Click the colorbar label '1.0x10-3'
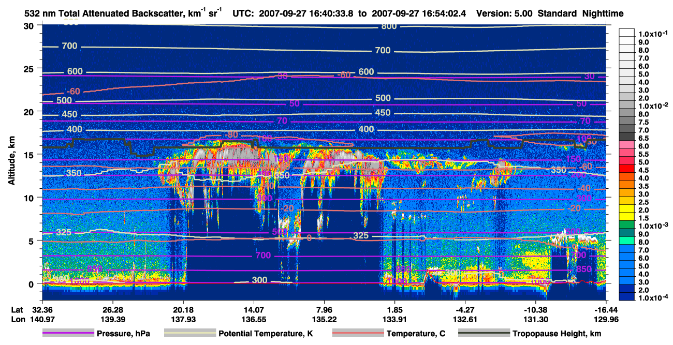This screenshot has height=345, width=673. click(x=654, y=226)
